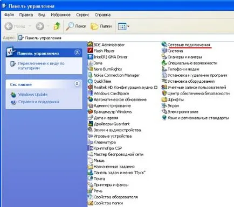Open the Свойства папки icon
The image size is (234, 207).
pyautogui.click(x=90, y=203)
